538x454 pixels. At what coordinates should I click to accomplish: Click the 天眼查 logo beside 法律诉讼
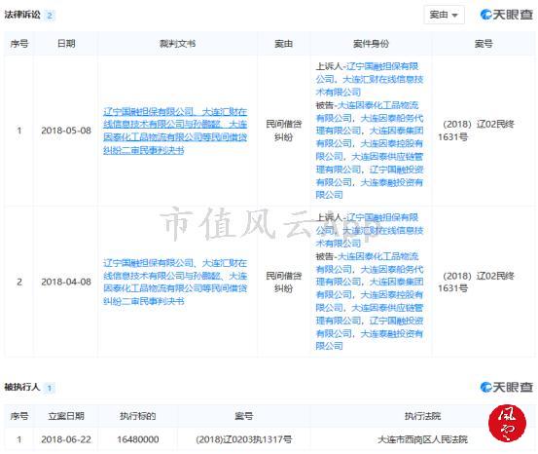click(507, 15)
